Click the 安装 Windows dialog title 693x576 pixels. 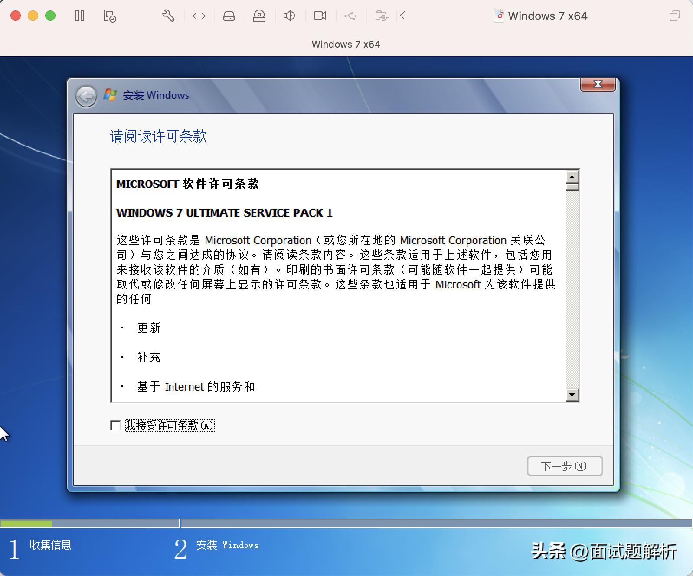156,95
